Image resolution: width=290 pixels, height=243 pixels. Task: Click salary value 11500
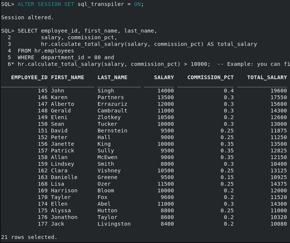point(166,184)
